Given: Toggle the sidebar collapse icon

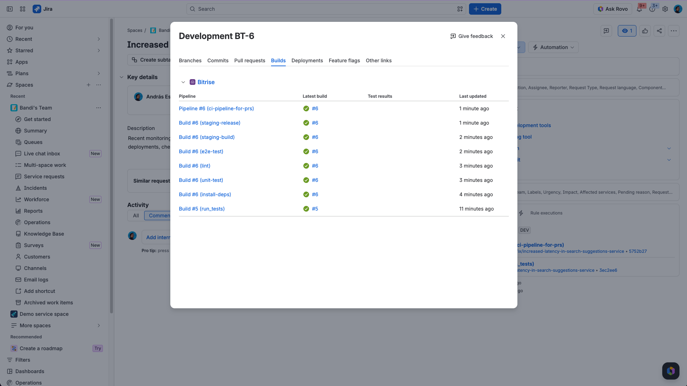Looking at the screenshot, I should tap(10, 9).
